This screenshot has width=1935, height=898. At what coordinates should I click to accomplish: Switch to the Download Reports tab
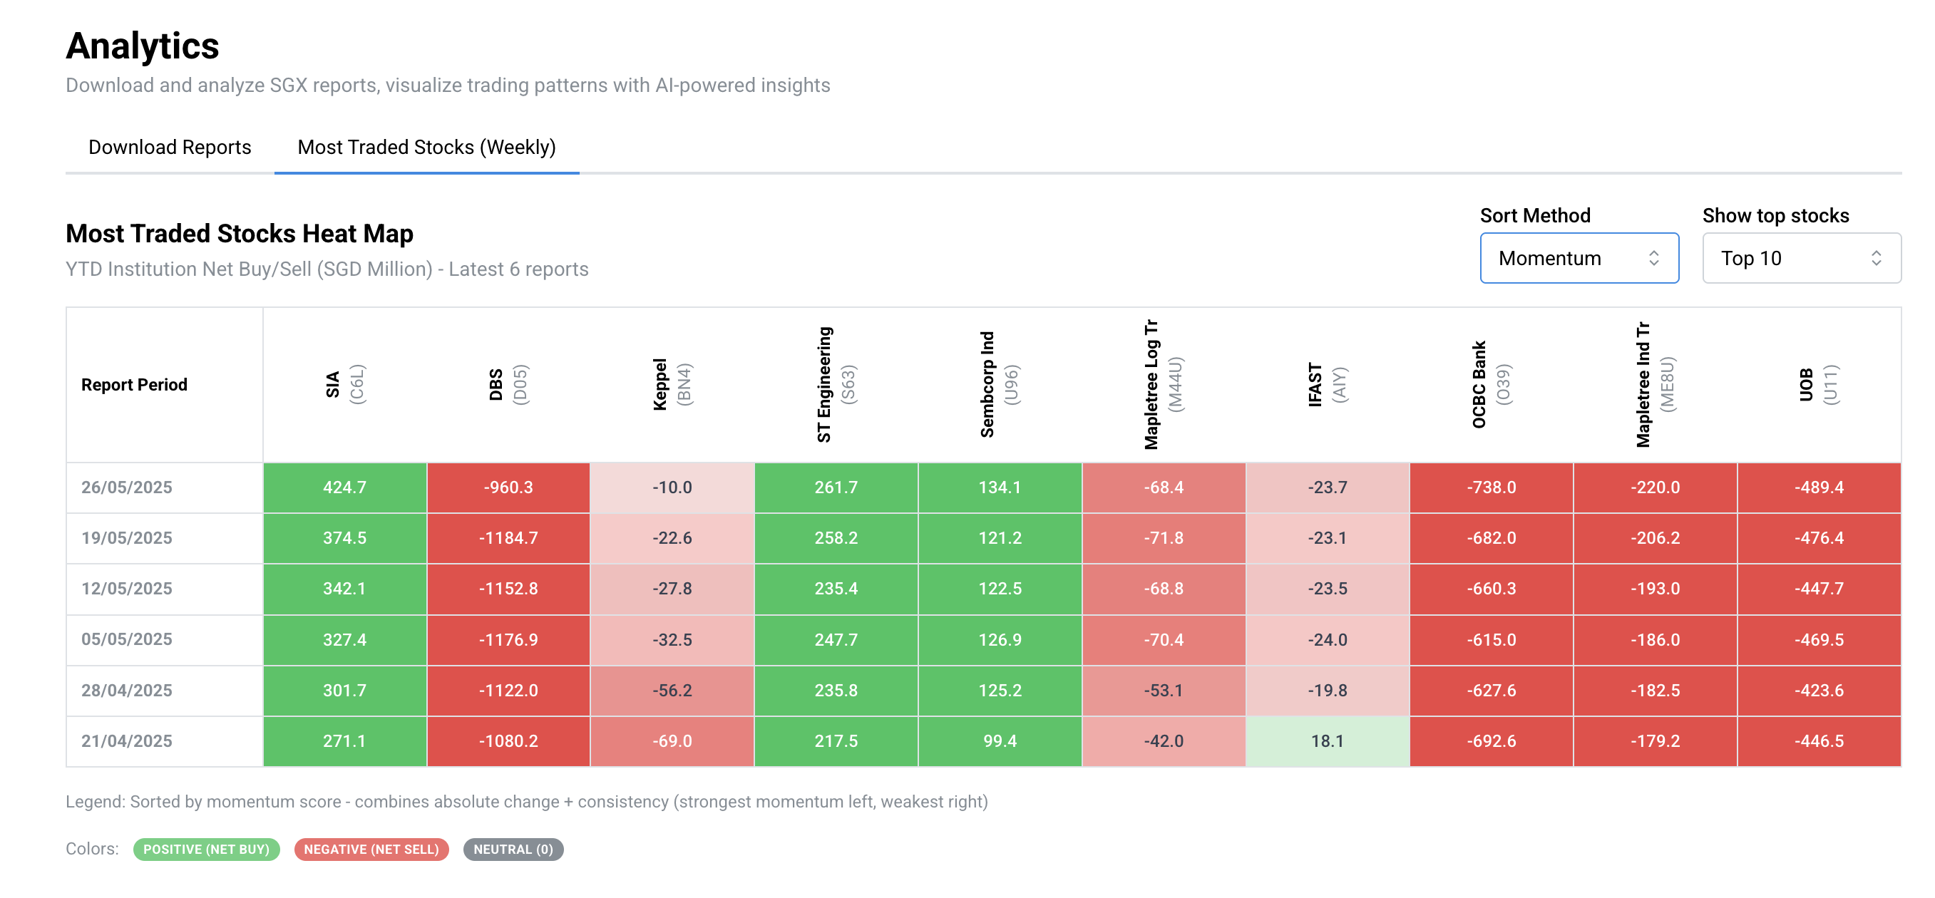(170, 147)
